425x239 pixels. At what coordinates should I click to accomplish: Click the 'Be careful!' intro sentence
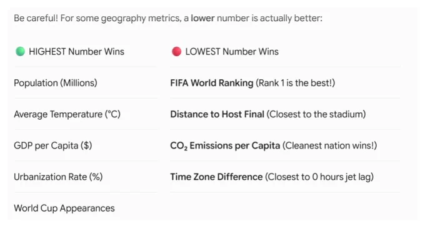click(168, 18)
